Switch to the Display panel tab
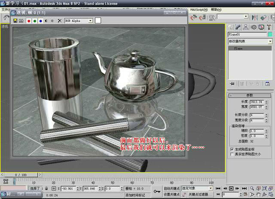This screenshot has height=199, width=275. click(261, 27)
